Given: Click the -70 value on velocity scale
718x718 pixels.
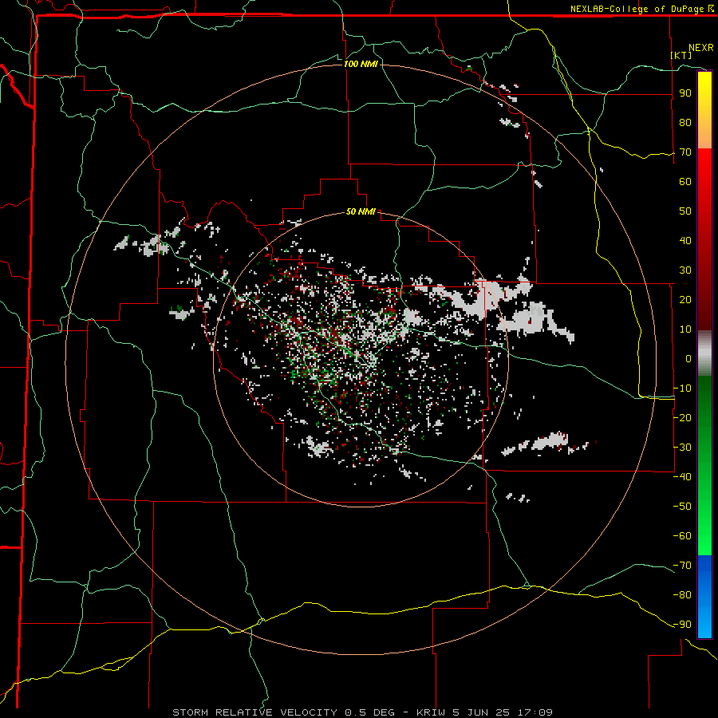Looking at the screenshot, I should click(x=682, y=566).
